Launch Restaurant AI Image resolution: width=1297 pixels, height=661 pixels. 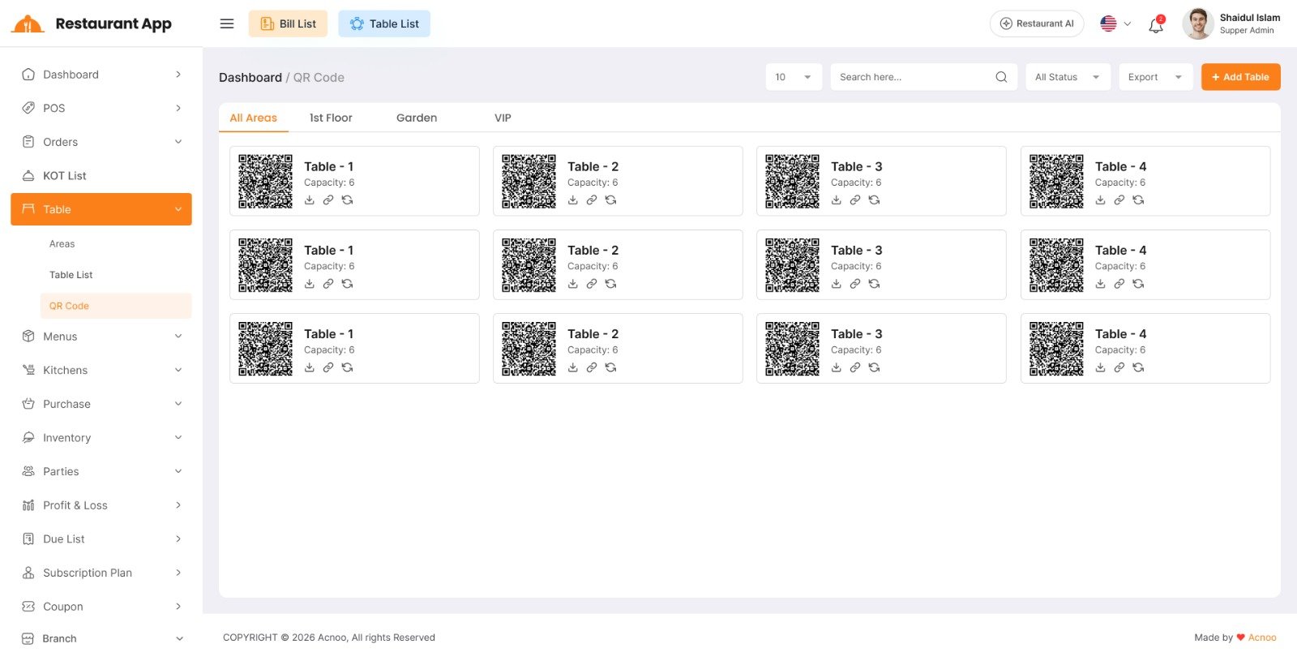(1037, 24)
